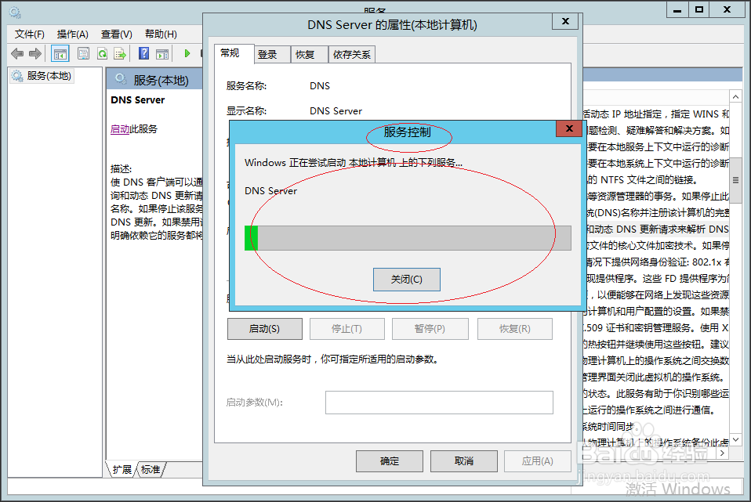Click the Refresh toolbar icon
This screenshot has height=502, width=751.
coord(102,53)
